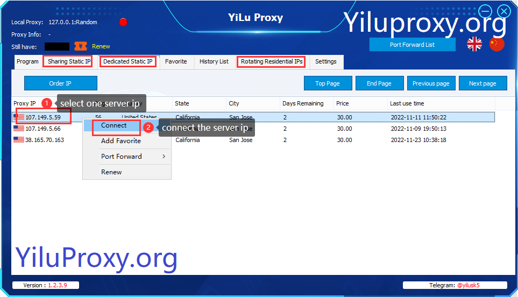Click US flag beside 38.165.70.163
The image size is (518, 297).
tap(19, 140)
